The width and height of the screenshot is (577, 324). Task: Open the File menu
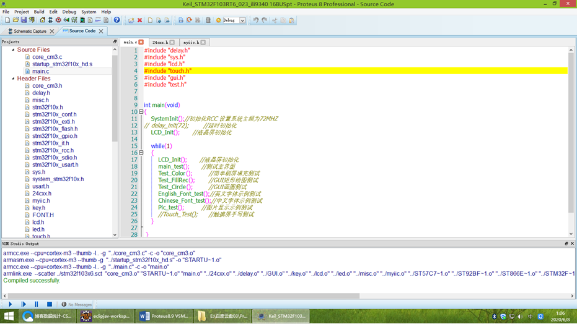[6, 12]
